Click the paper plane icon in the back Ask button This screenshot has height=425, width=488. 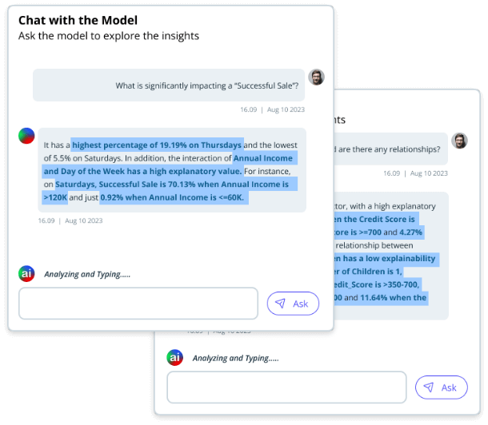(x=429, y=387)
